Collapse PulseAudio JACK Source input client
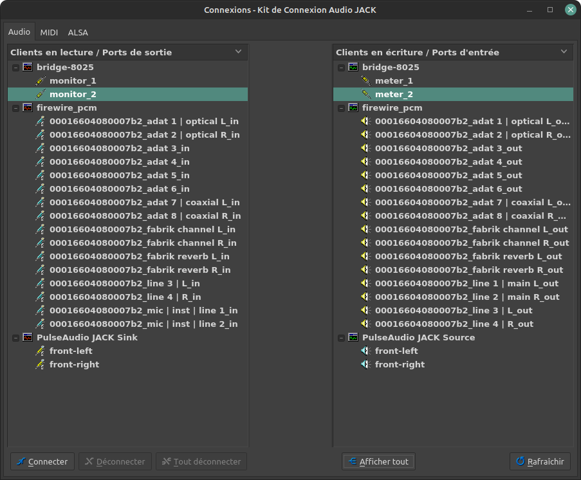This screenshot has height=480, width=581. [x=340, y=337]
